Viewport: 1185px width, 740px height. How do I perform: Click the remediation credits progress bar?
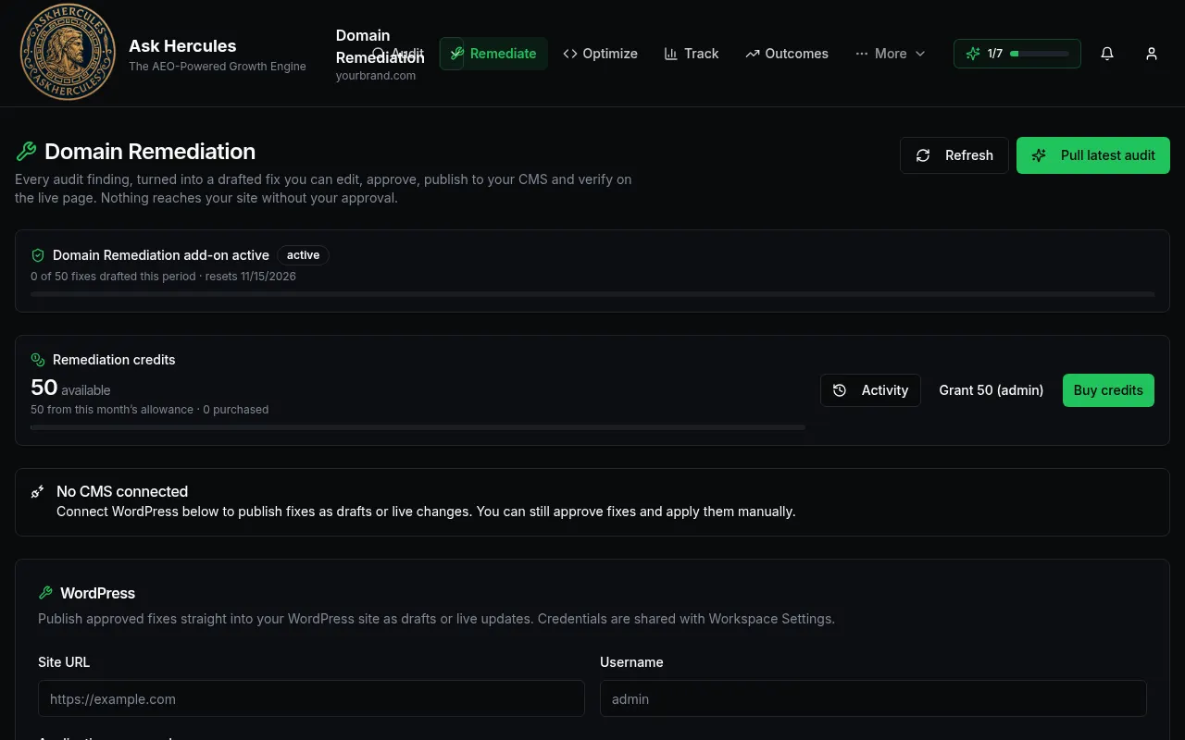(418, 427)
